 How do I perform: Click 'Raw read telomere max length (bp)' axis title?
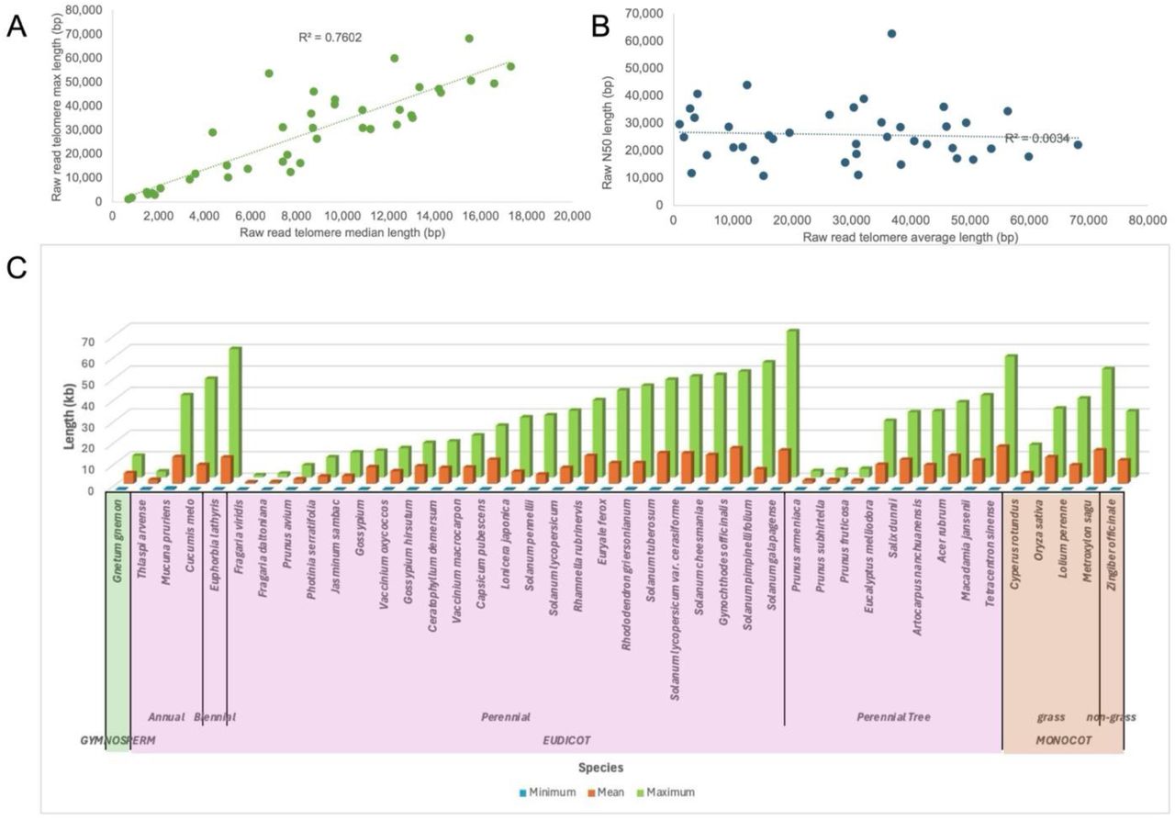click(57, 107)
